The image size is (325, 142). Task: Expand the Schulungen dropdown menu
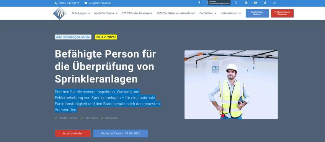click(81, 13)
